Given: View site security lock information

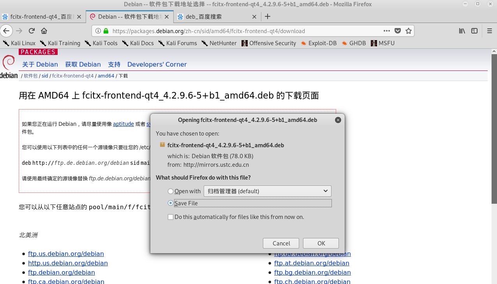Looking at the screenshot, I should click(106, 31).
